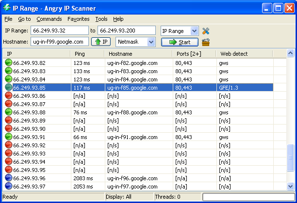Click green status dot for 66.249.93.91
The height and width of the screenshot is (203, 297).
(8, 137)
